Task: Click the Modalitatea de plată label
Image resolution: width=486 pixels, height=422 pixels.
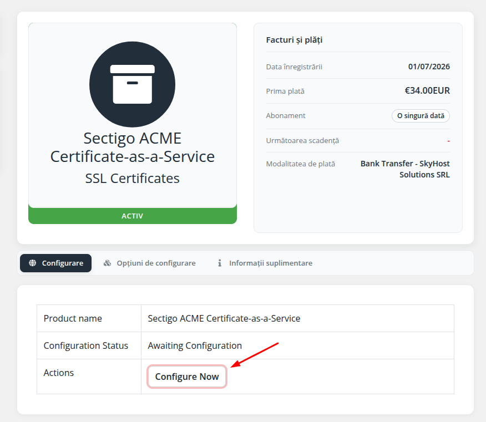Action: click(301, 164)
